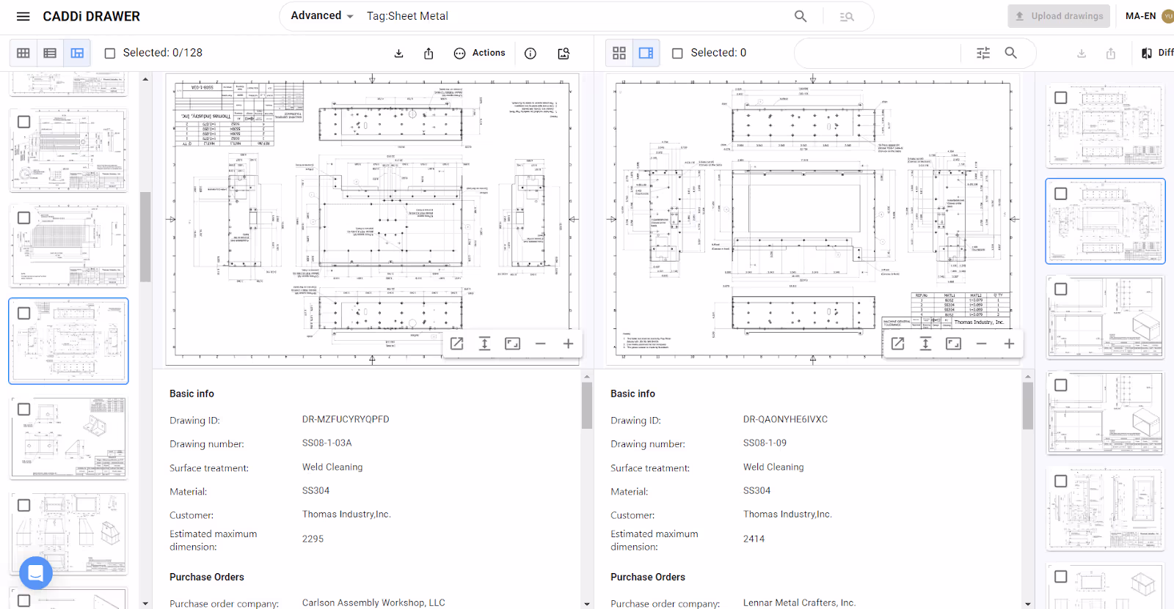The height and width of the screenshot is (609, 1174).
Task: Click the right panel share icon
Action: [x=1111, y=53]
